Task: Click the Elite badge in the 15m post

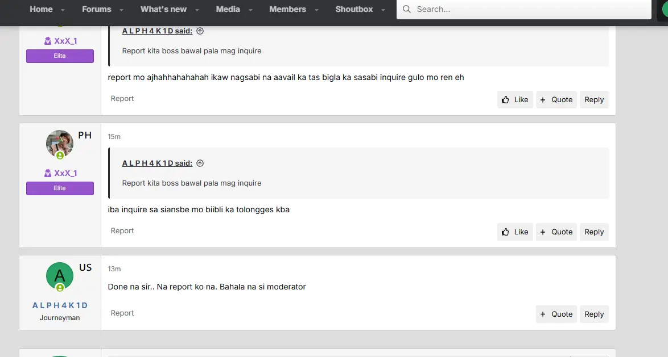Action: [60, 188]
